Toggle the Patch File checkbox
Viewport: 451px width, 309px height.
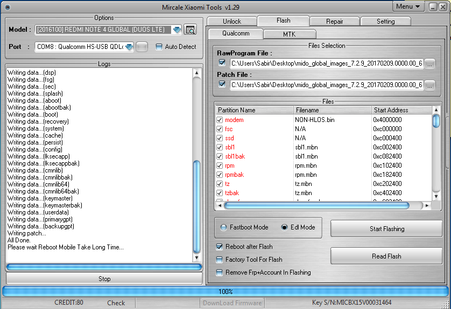222,84
